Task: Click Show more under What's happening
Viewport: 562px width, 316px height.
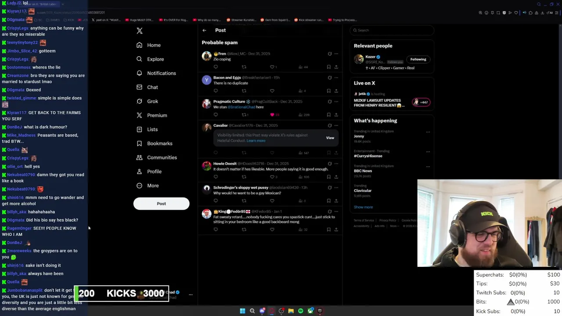Action: point(363,207)
